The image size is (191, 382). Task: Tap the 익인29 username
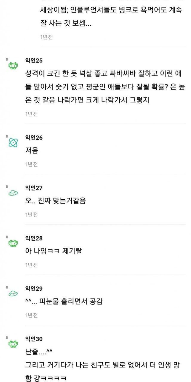point(34,288)
